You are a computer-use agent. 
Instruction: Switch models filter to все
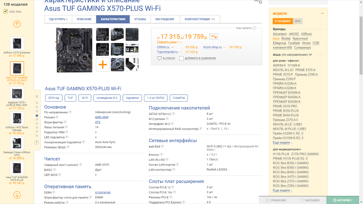click(298, 21)
